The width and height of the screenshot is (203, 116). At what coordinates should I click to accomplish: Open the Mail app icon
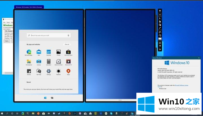pyautogui.click(x=39, y=52)
